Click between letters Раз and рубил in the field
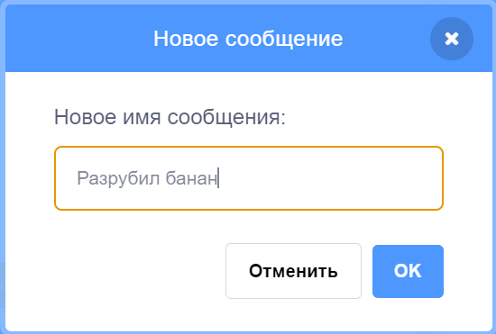 point(103,178)
